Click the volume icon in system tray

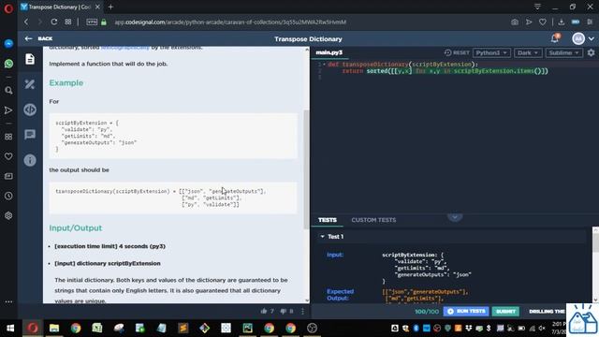point(542,329)
